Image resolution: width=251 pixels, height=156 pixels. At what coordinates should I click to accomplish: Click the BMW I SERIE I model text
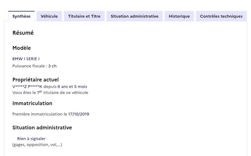coord(26,59)
